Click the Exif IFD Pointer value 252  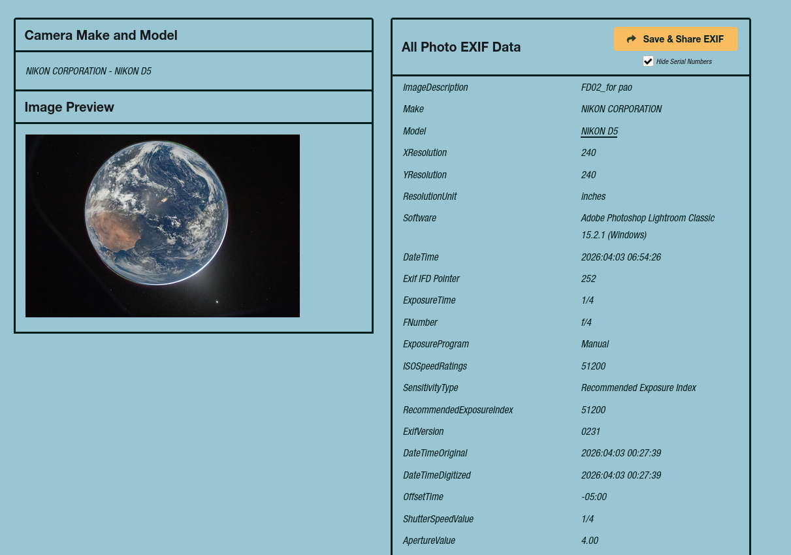click(x=589, y=279)
